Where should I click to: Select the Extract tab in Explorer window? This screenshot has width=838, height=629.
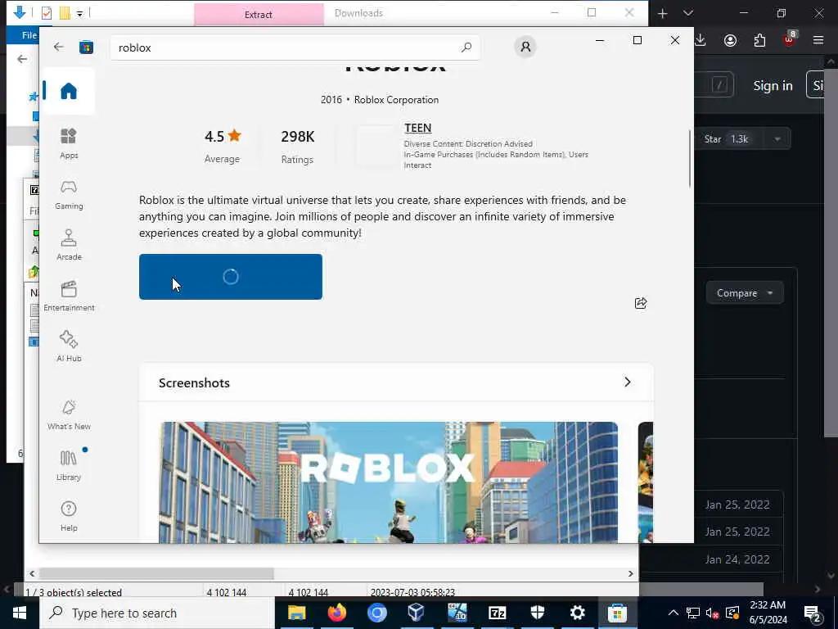click(259, 15)
